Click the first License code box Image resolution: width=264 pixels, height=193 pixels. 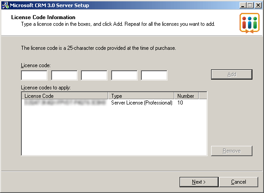click(x=34, y=75)
